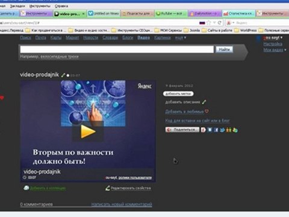The width and height of the screenshot is (289, 217).
Task: Open the Картинки link in the Yandex navigation
Action: click(x=163, y=37)
